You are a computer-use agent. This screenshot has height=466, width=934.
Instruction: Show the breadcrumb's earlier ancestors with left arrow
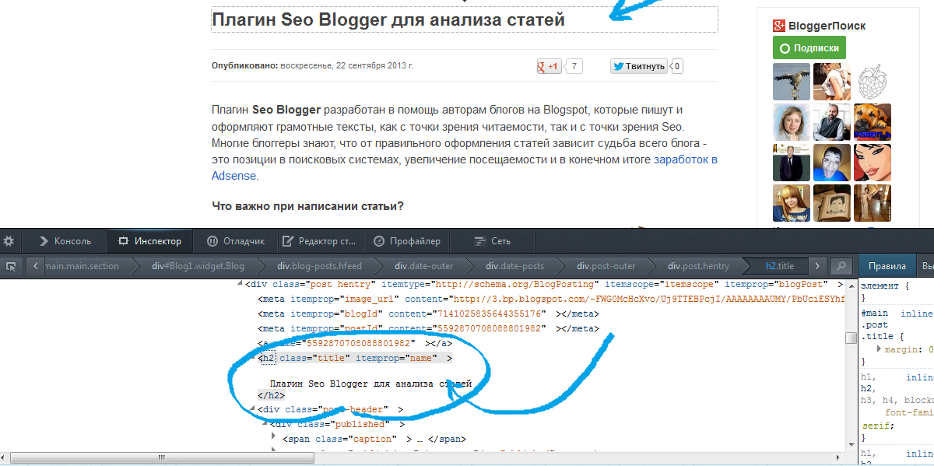36,266
